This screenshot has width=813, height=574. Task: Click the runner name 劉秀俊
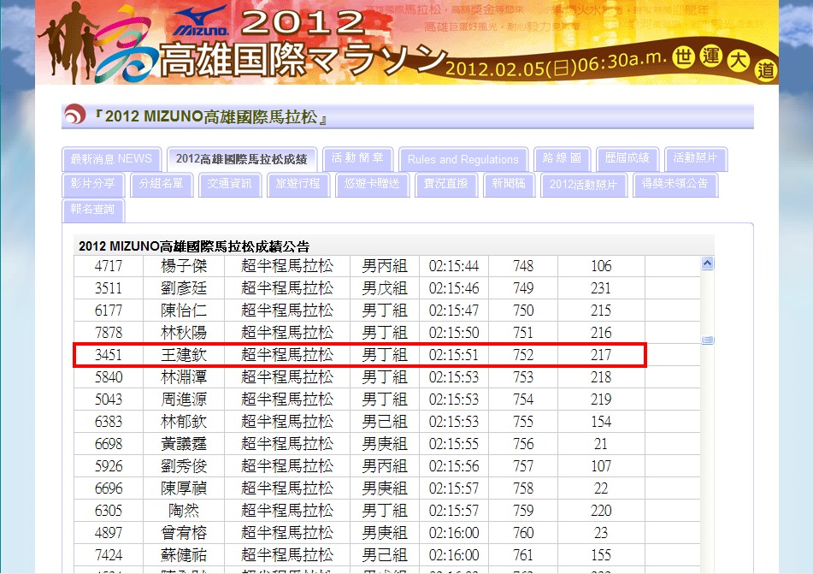(x=184, y=466)
